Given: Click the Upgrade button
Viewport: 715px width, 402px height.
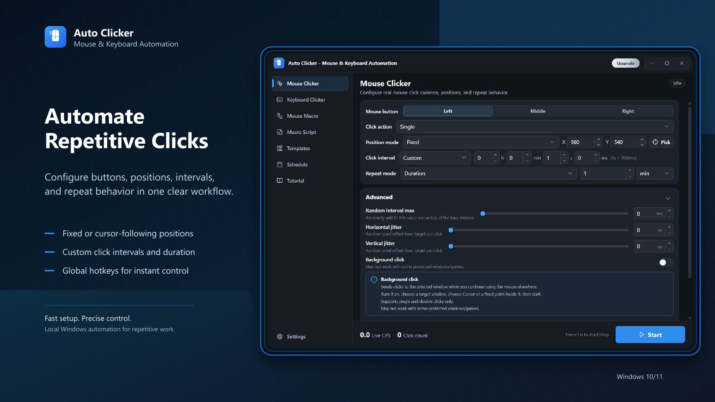Looking at the screenshot, I should pyautogui.click(x=626, y=63).
